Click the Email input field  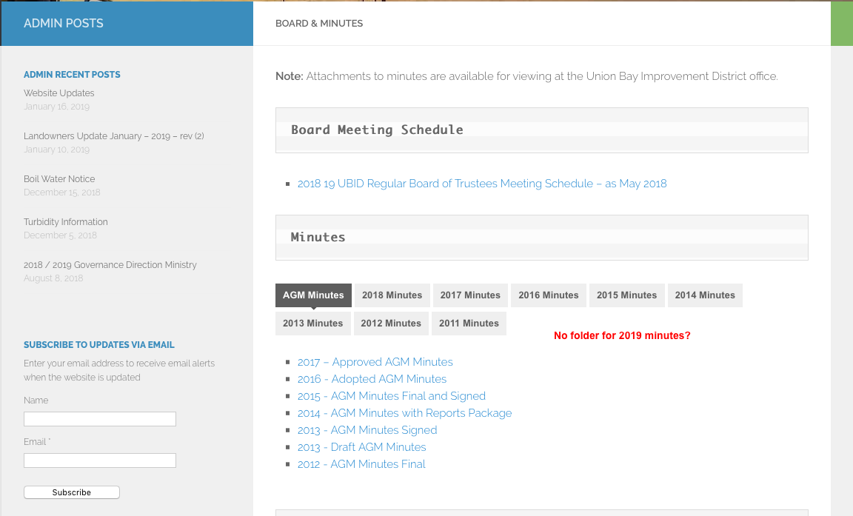coord(100,460)
